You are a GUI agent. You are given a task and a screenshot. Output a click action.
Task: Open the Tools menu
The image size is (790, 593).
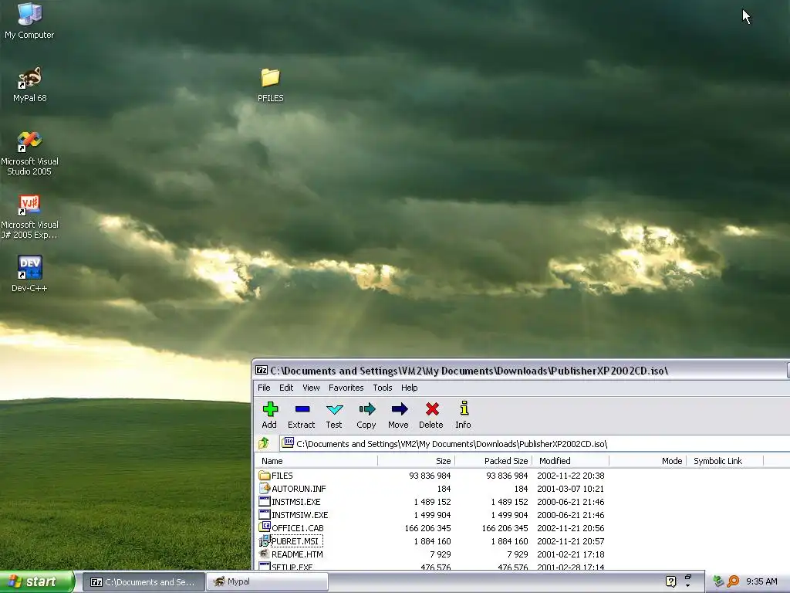383,388
